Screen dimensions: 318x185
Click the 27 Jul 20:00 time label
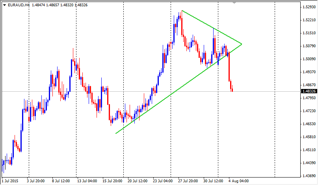point(188,181)
